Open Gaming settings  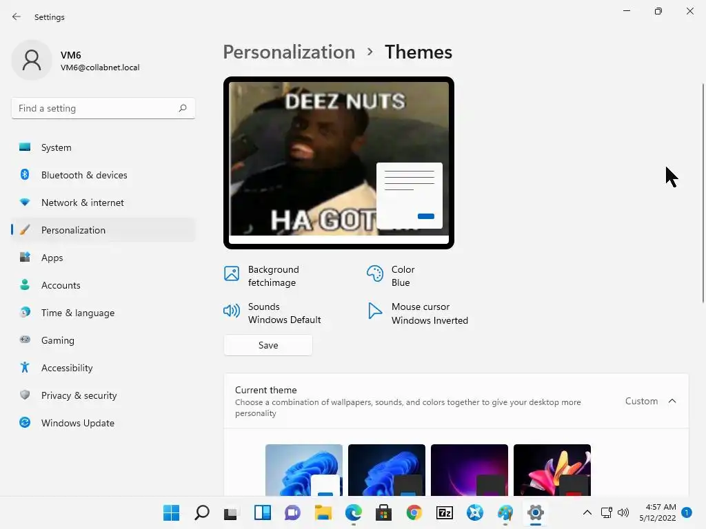(x=103, y=340)
